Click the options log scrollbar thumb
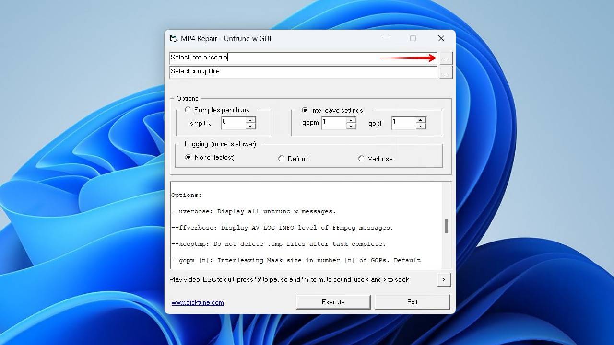614x345 pixels. pyautogui.click(x=446, y=226)
